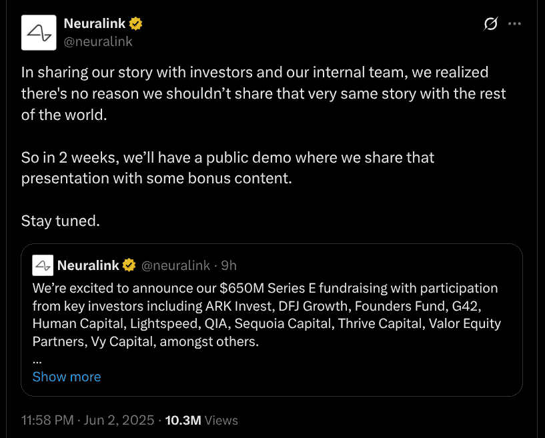
Task: Click the paragraph starting So in 2 weeks
Action: click(x=227, y=169)
